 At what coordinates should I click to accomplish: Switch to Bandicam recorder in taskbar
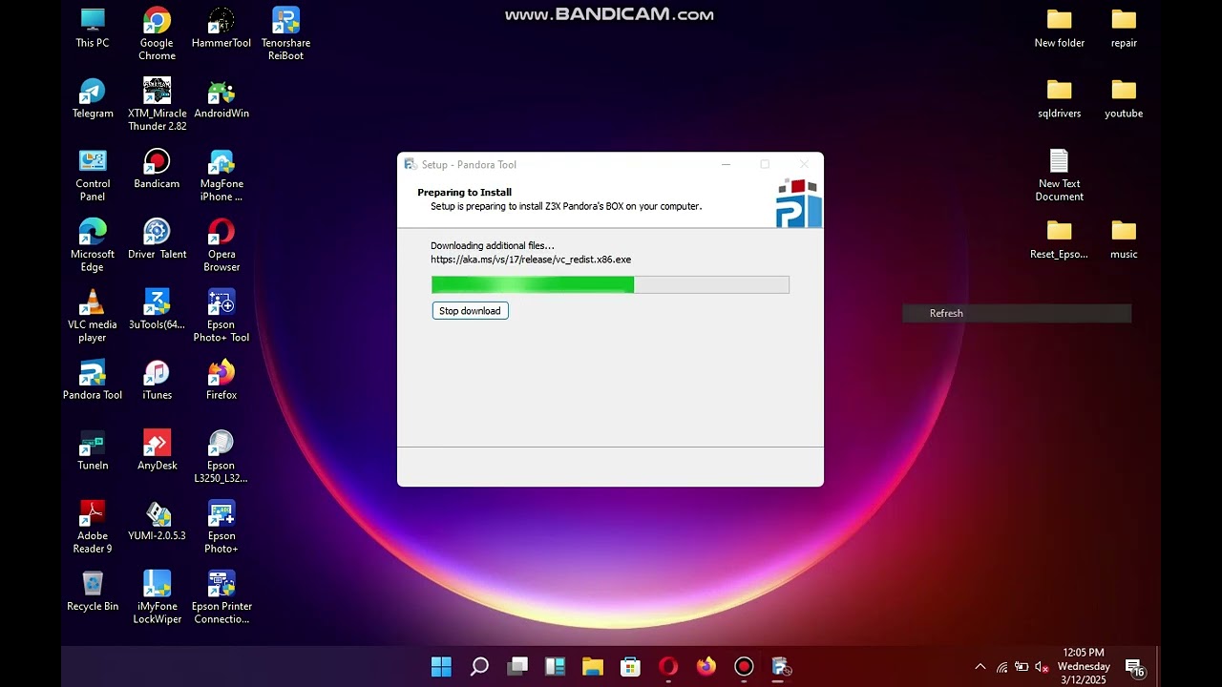click(744, 666)
